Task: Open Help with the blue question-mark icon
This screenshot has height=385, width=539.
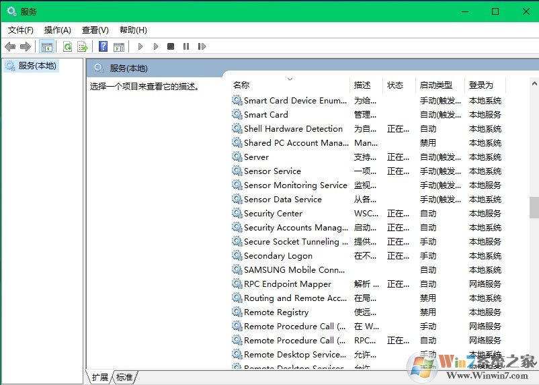Action: click(103, 46)
